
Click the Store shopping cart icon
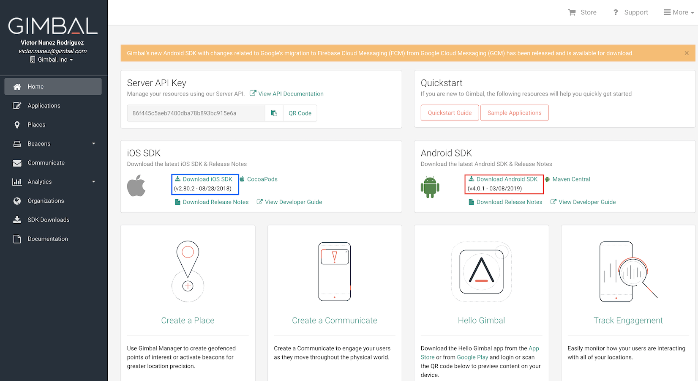572,12
